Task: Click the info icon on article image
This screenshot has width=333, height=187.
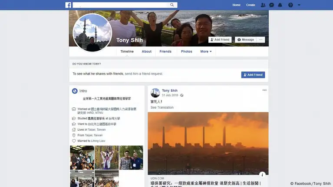Action: 262,174
